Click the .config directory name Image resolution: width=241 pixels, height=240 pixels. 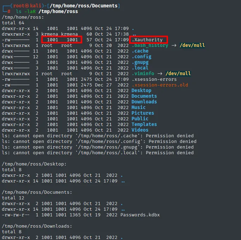(141, 57)
